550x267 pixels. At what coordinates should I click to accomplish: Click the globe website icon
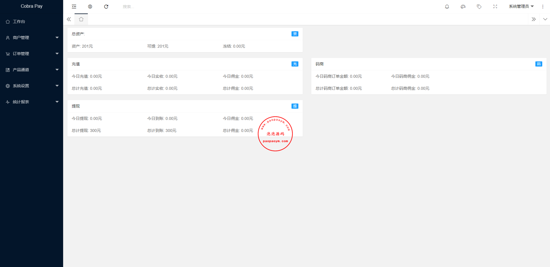[90, 7]
